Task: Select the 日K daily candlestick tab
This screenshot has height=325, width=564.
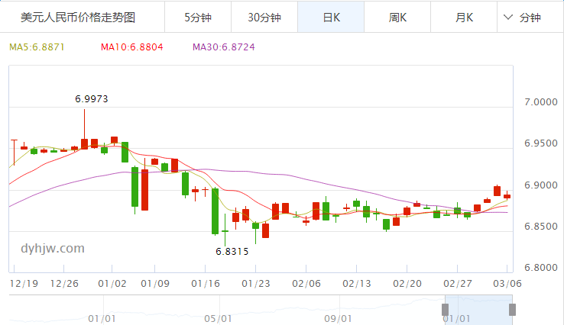Action: (x=331, y=17)
